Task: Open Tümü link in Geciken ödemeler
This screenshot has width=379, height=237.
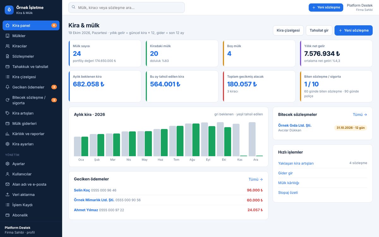Action: click(256, 179)
